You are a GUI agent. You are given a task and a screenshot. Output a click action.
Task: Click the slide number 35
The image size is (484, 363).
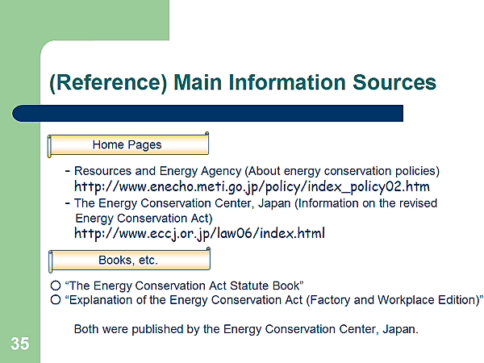click(x=20, y=344)
